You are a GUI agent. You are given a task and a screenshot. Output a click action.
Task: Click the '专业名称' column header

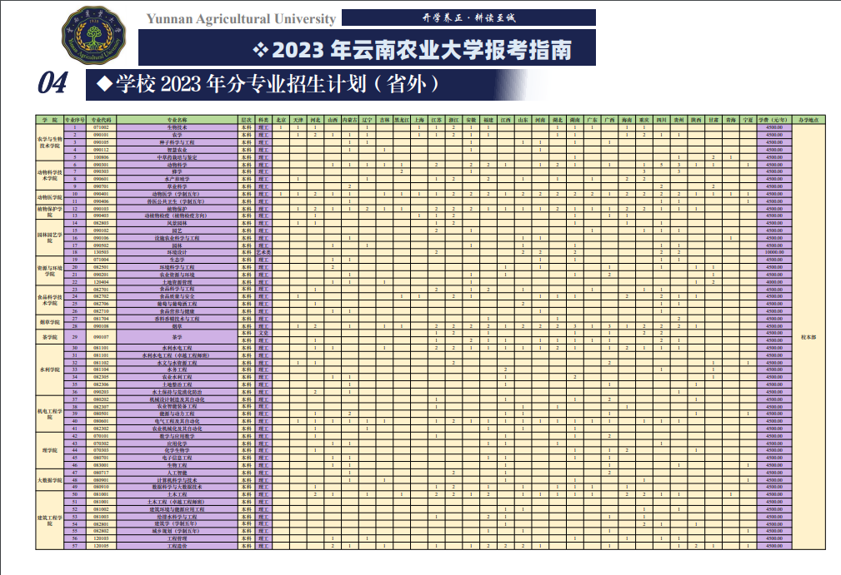177,120
